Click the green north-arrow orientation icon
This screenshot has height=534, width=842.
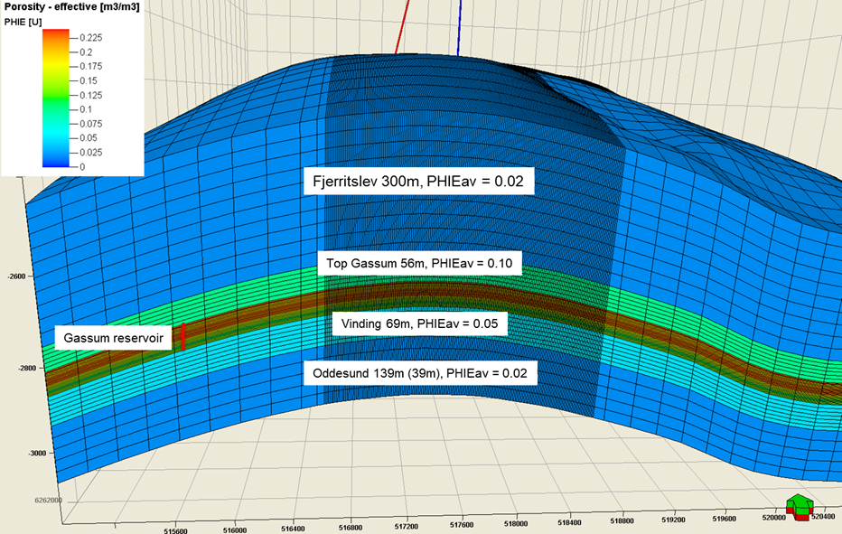pos(799,506)
